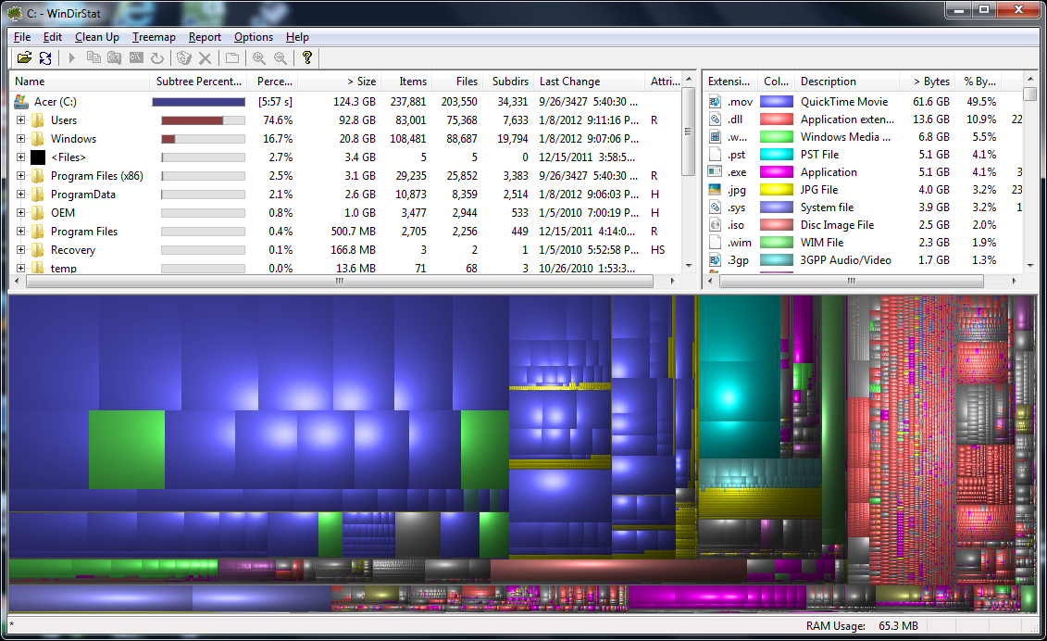Open the Treemap menu
This screenshot has width=1047, height=641.
tap(153, 37)
